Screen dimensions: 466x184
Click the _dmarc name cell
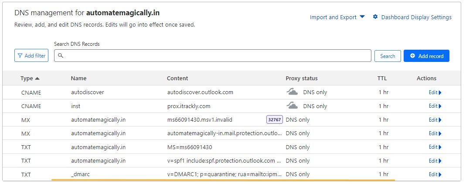point(80,174)
